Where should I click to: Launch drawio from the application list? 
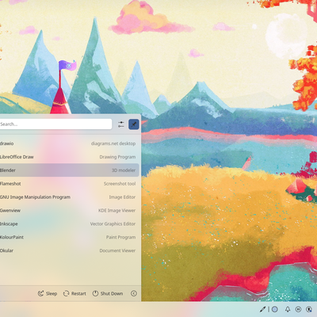pos(69,143)
